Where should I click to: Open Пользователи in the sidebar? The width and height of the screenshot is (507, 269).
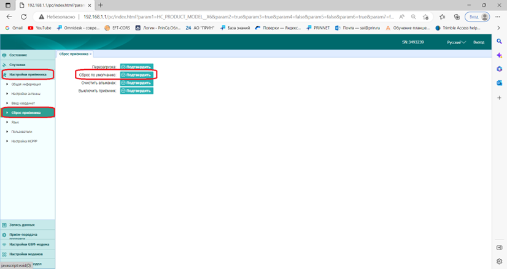pos(21,132)
